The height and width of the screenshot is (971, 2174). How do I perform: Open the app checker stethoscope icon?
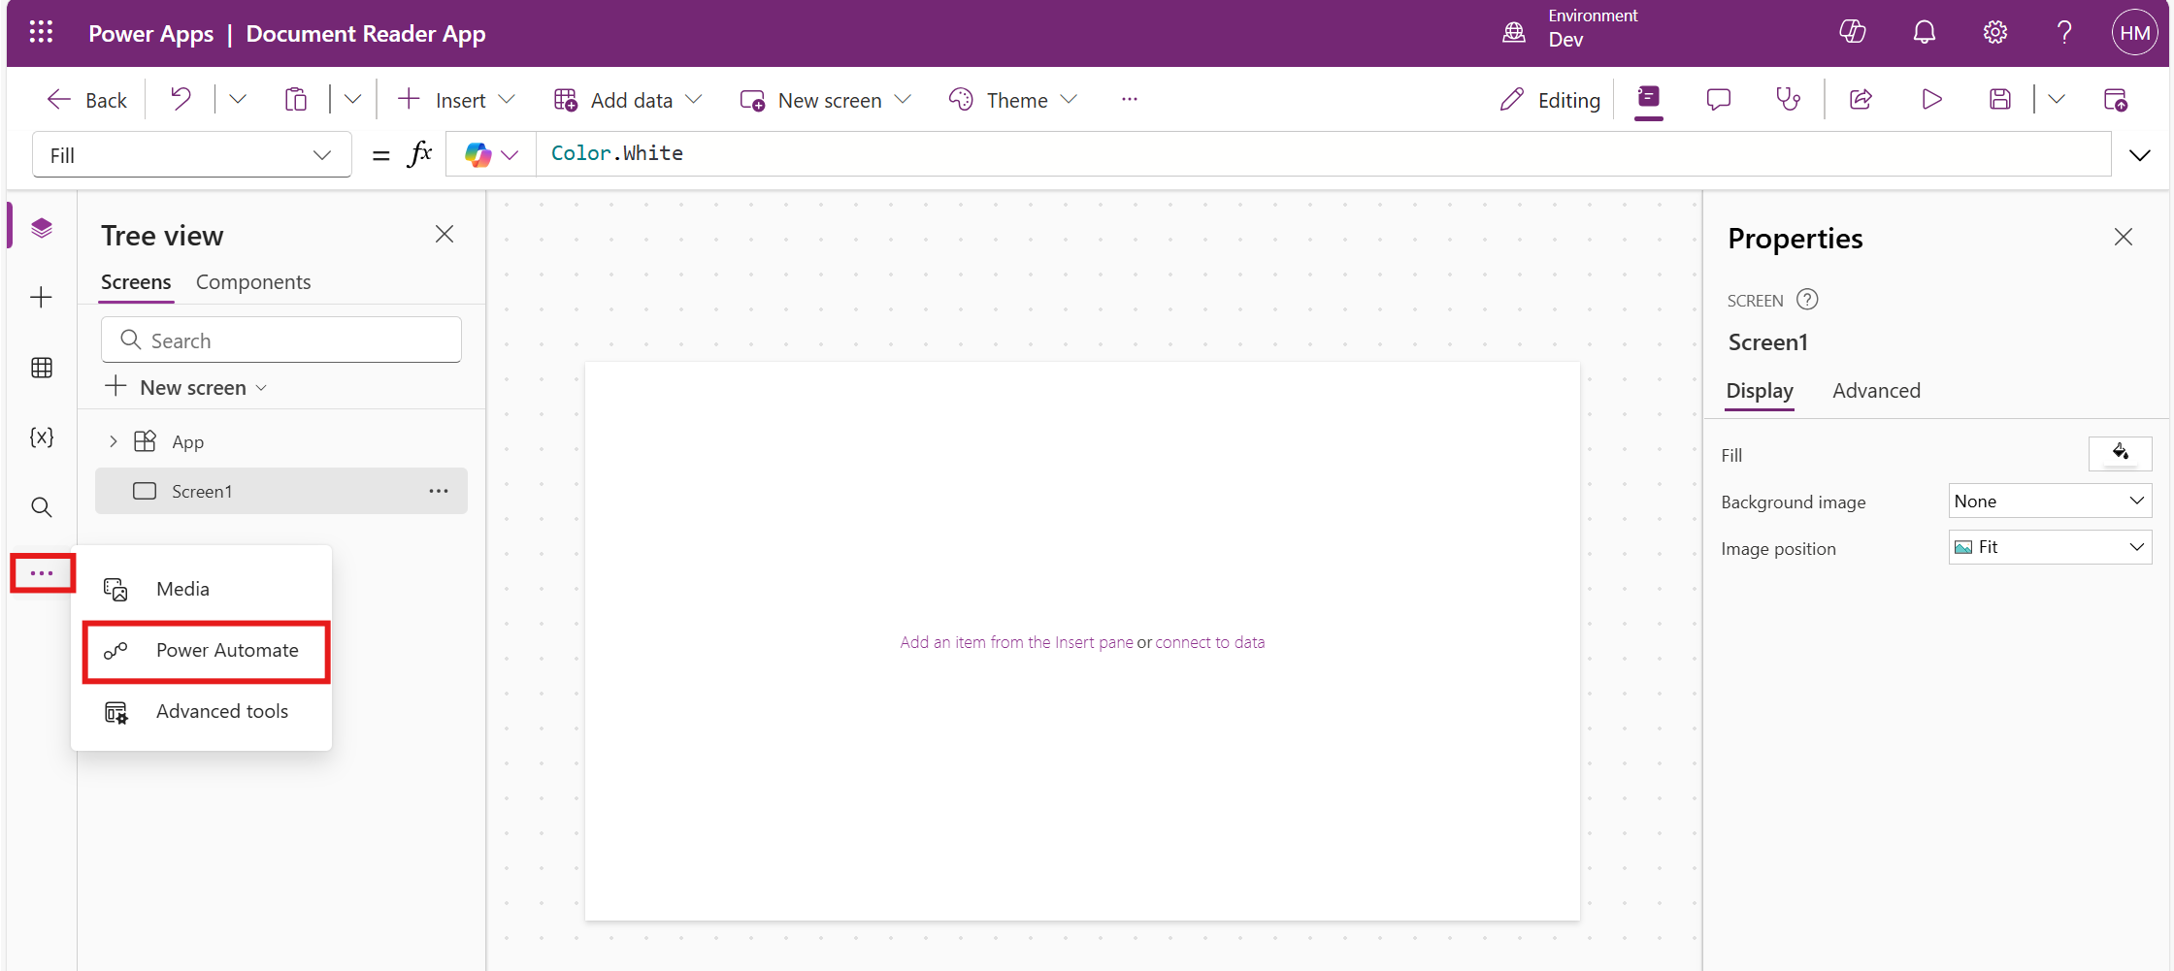[x=1787, y=99]
